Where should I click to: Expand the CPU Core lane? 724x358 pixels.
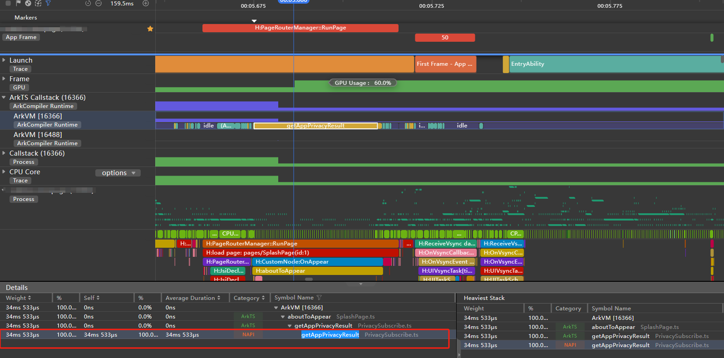(x=4, y=172)
